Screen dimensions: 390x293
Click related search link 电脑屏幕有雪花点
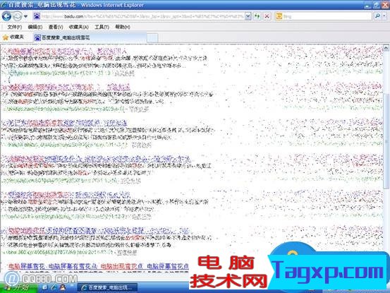click(x=73, y=266)
